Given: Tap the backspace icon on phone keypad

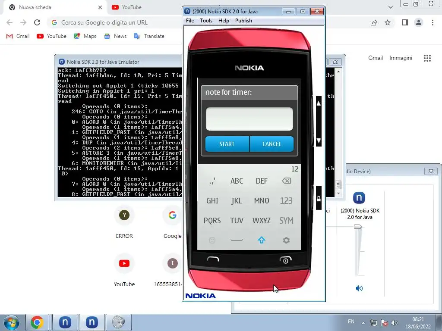Looking at the screenshot, I should point(286,181).
